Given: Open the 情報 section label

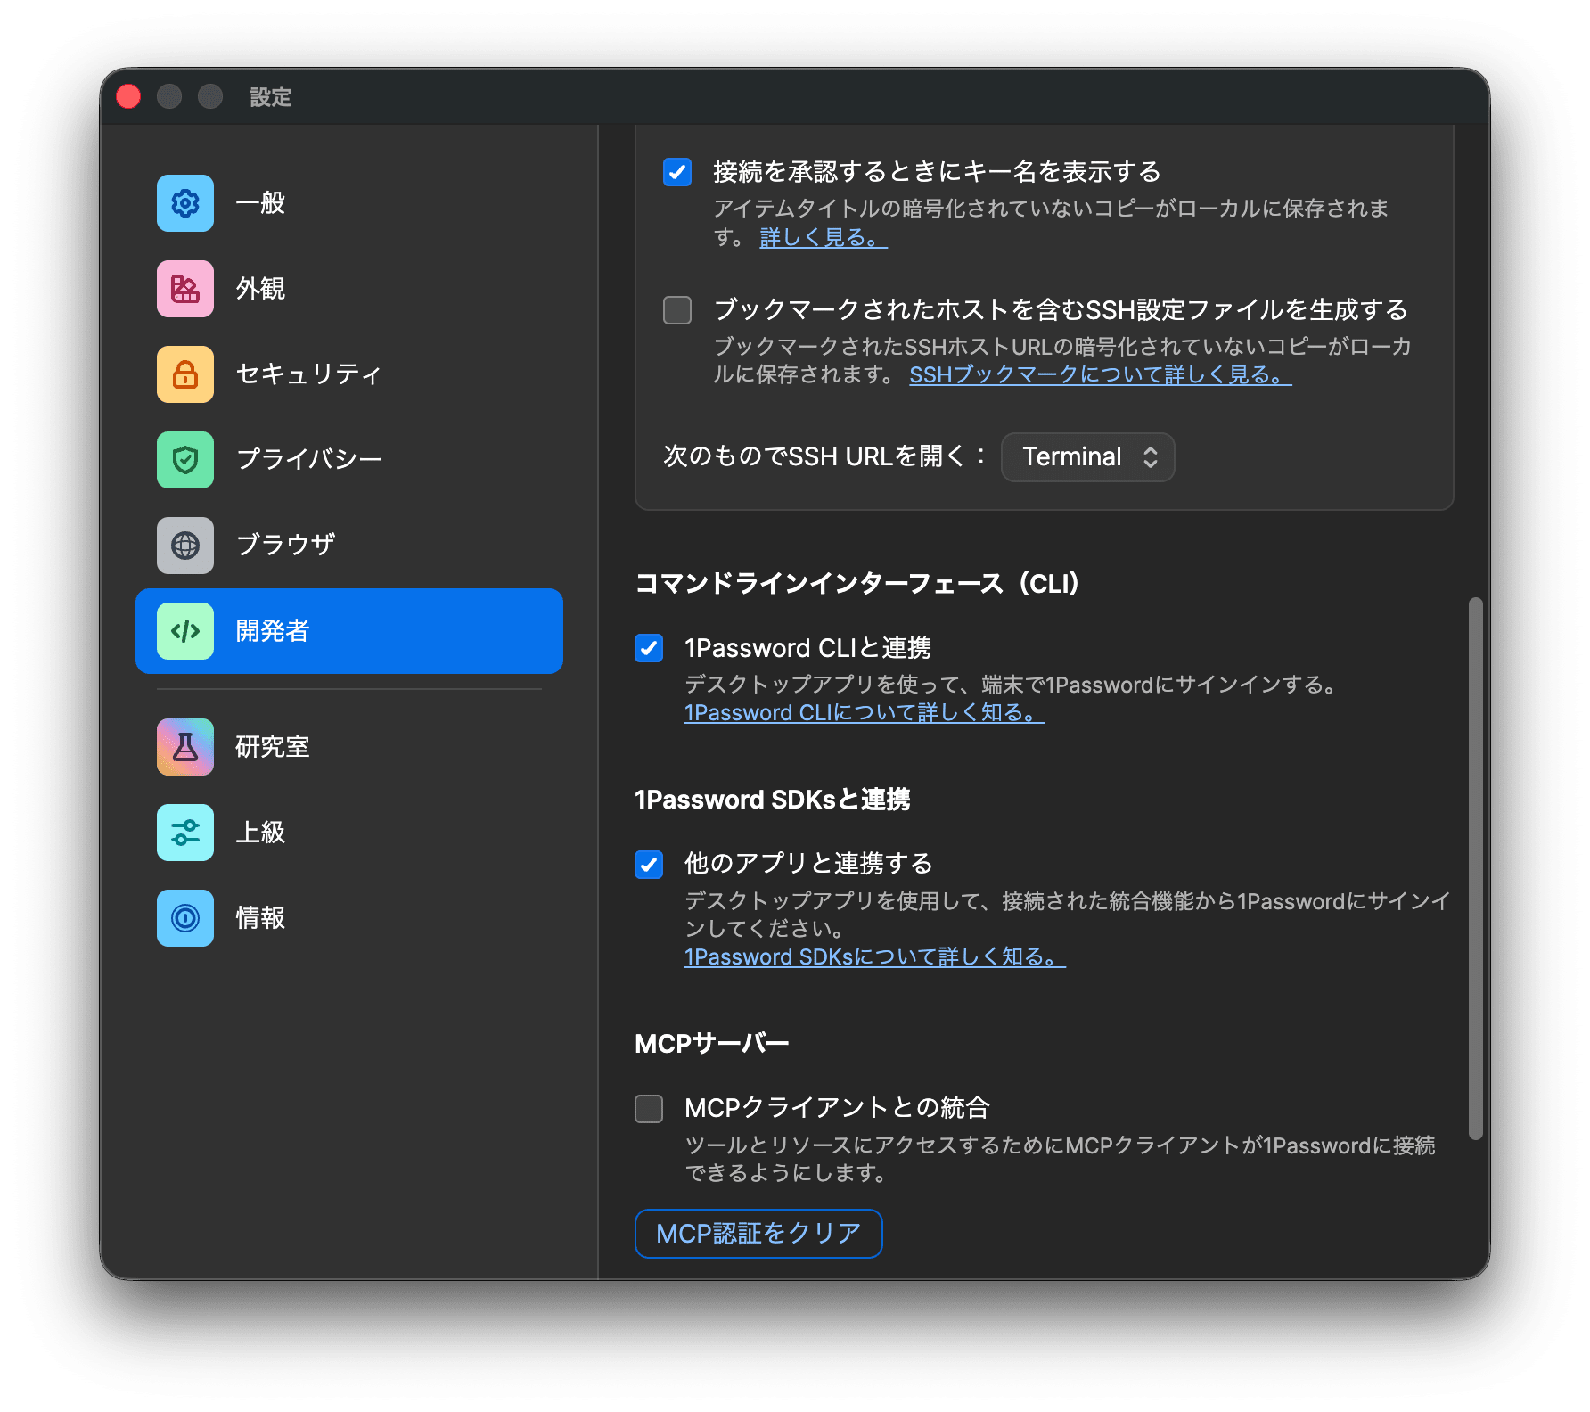Looking at the screenshot, I should (x=260, y=918).
